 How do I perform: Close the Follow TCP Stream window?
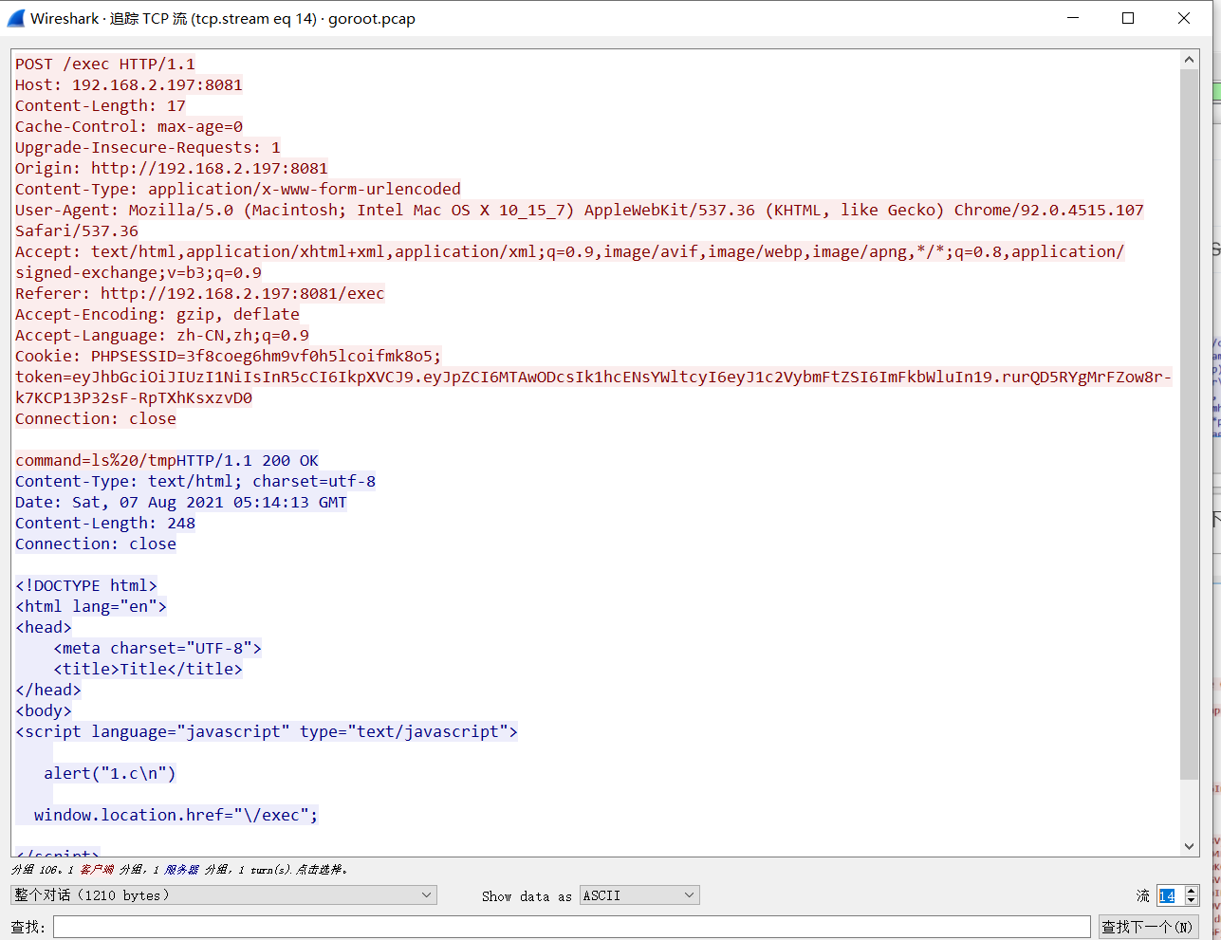[1184, 18]
